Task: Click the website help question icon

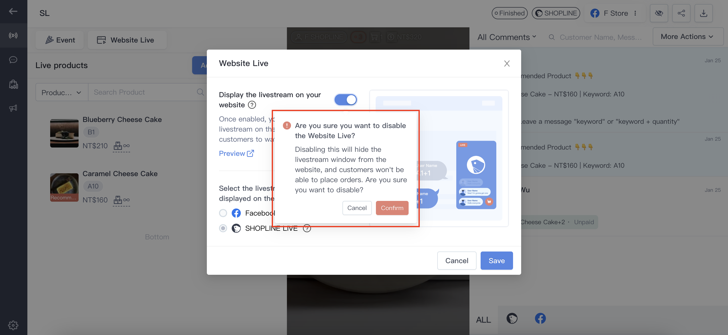Action: point(251,105)
